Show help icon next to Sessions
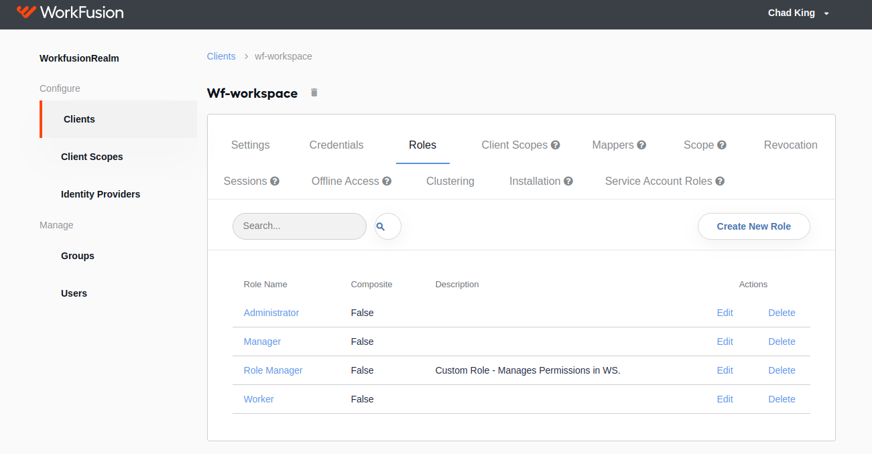Image resolution: width=872 pixels, height=454 pixels. (x=275, y=181)
